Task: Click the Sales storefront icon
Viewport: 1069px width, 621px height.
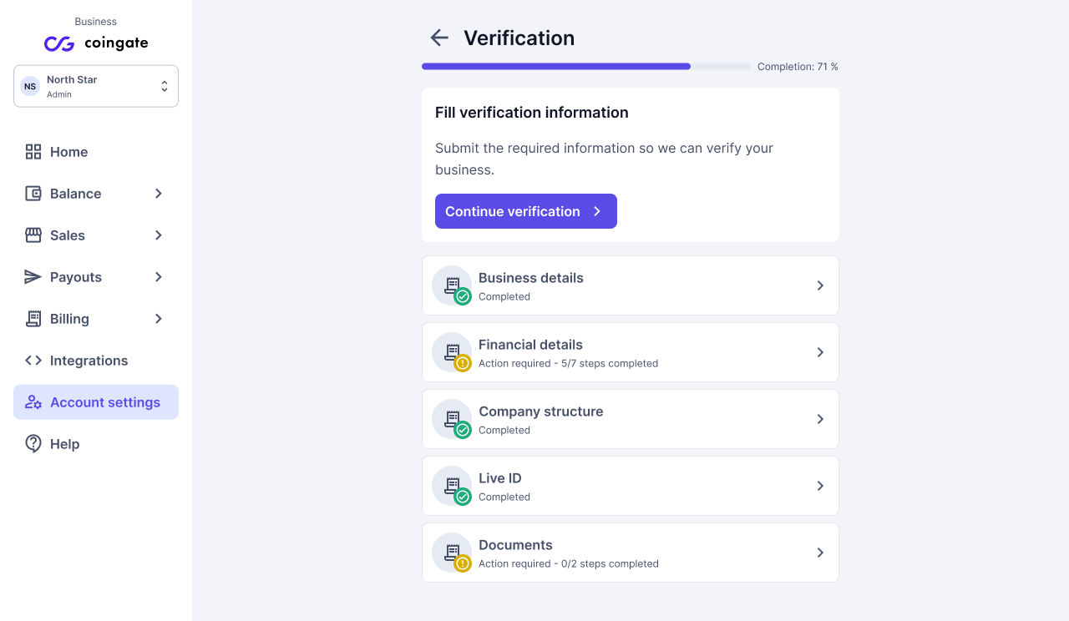Action: [33, 235]
